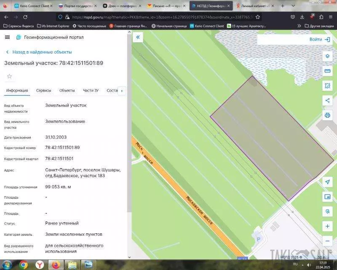Zoom out on the map
The height and width of the screenshot is (270, 337).
click(x=327, y=241)
